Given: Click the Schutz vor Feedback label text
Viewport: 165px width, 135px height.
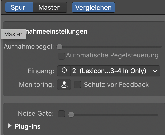Looking at the screenshot, I should tap(116, 85).
